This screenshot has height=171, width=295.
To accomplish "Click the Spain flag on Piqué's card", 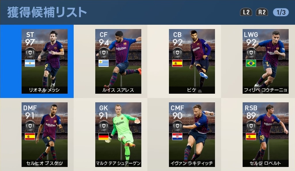I will 177,63.
